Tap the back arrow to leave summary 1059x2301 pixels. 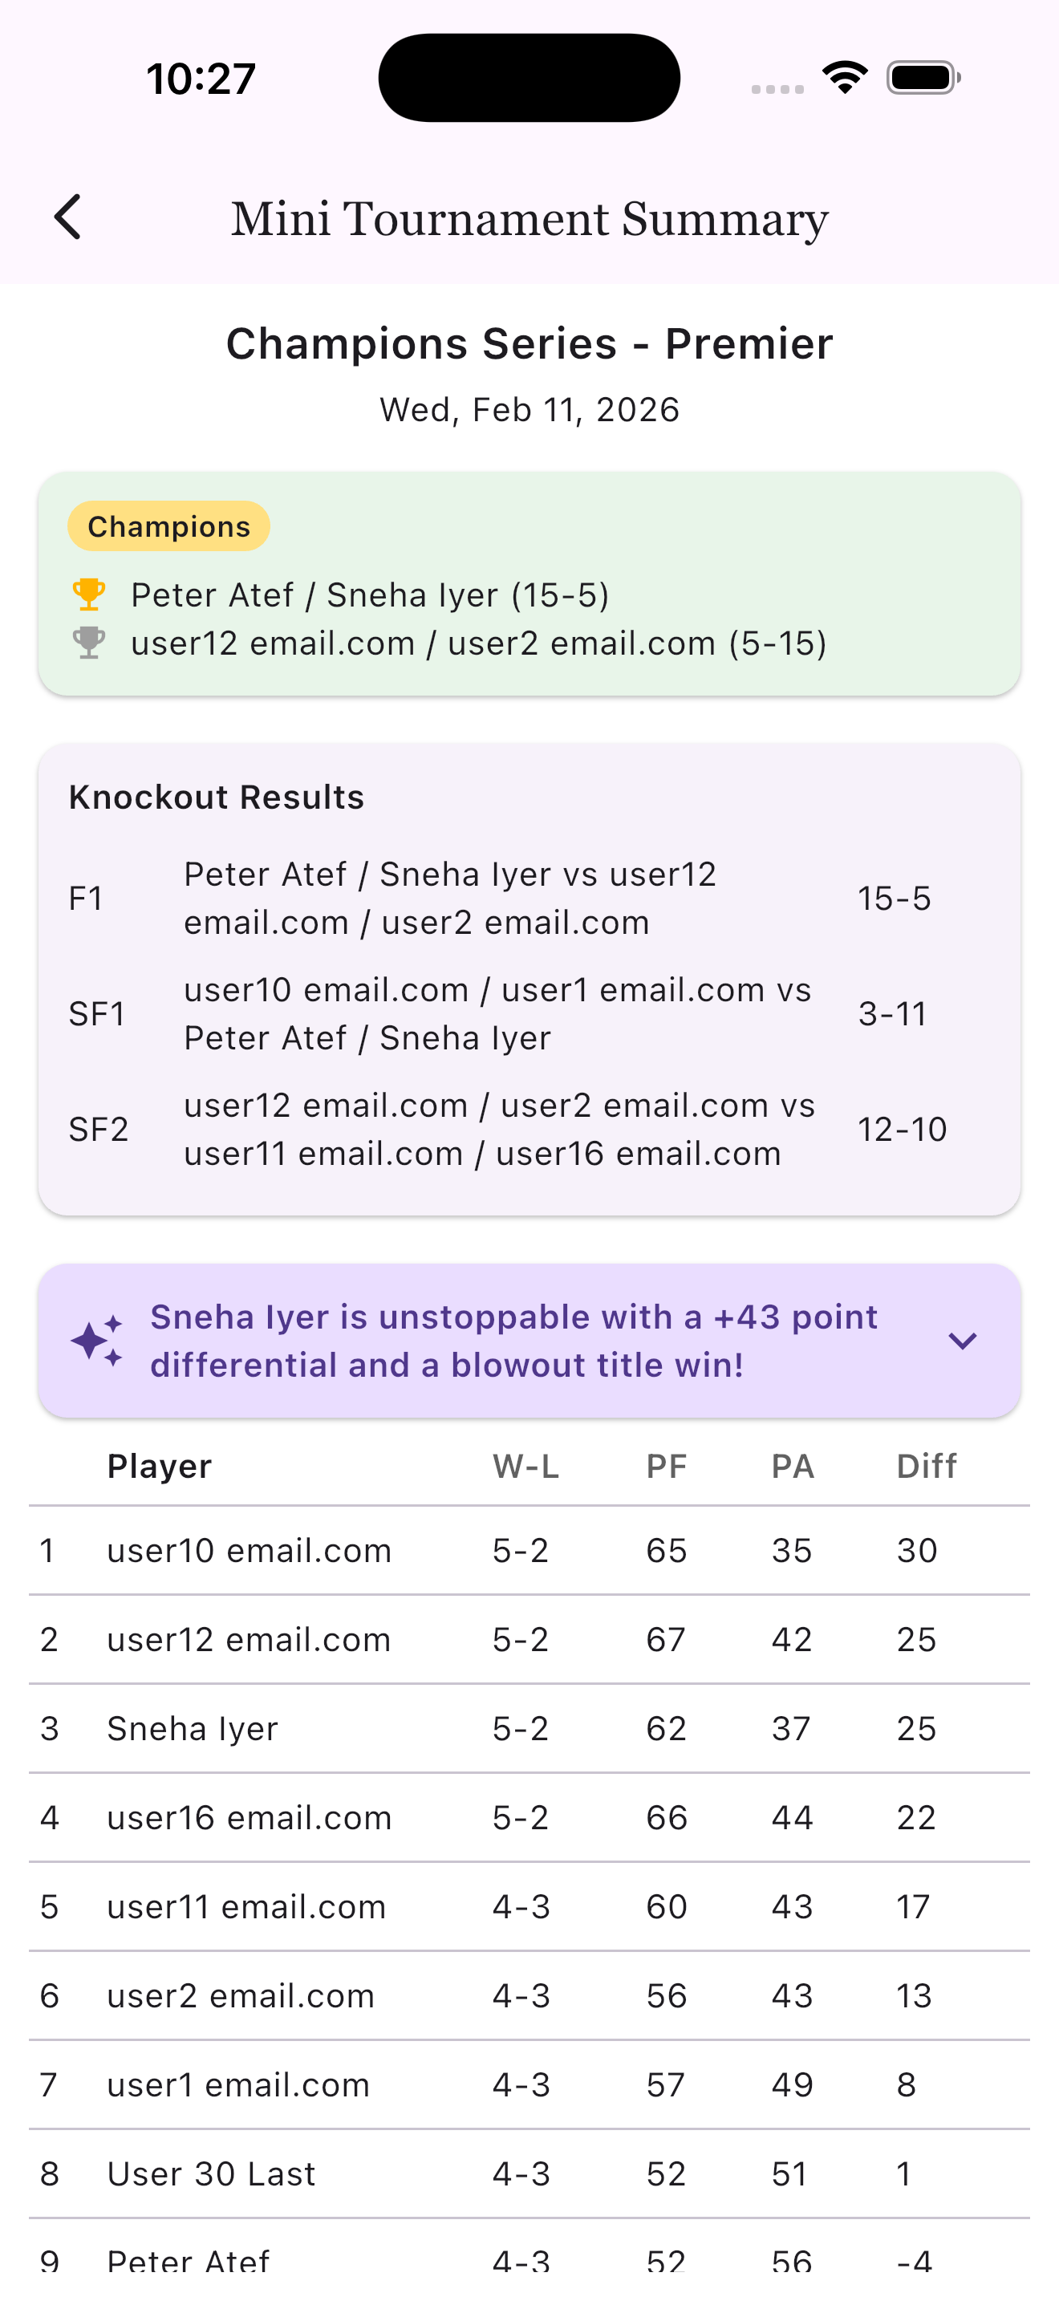(68, 217)
